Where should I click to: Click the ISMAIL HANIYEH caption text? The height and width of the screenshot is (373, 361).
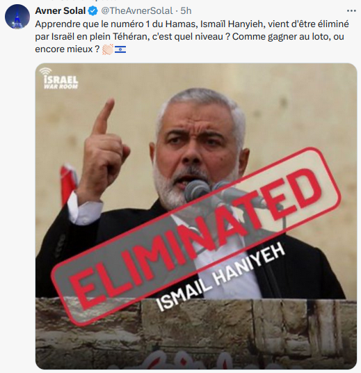click(x=220, y=277)
